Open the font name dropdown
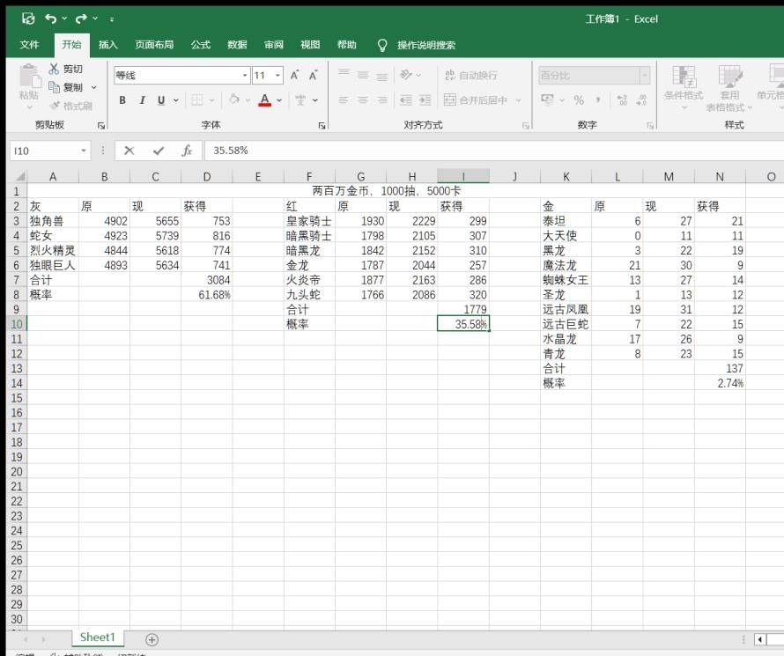784x656 pixels. click(245, 76)
